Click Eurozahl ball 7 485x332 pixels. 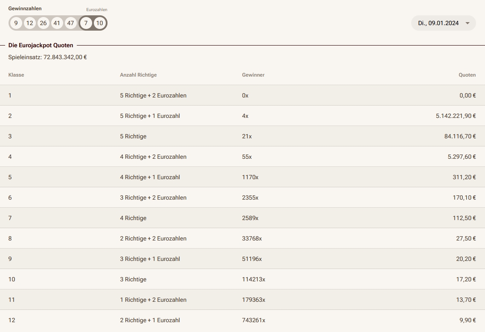coord(86,23)
